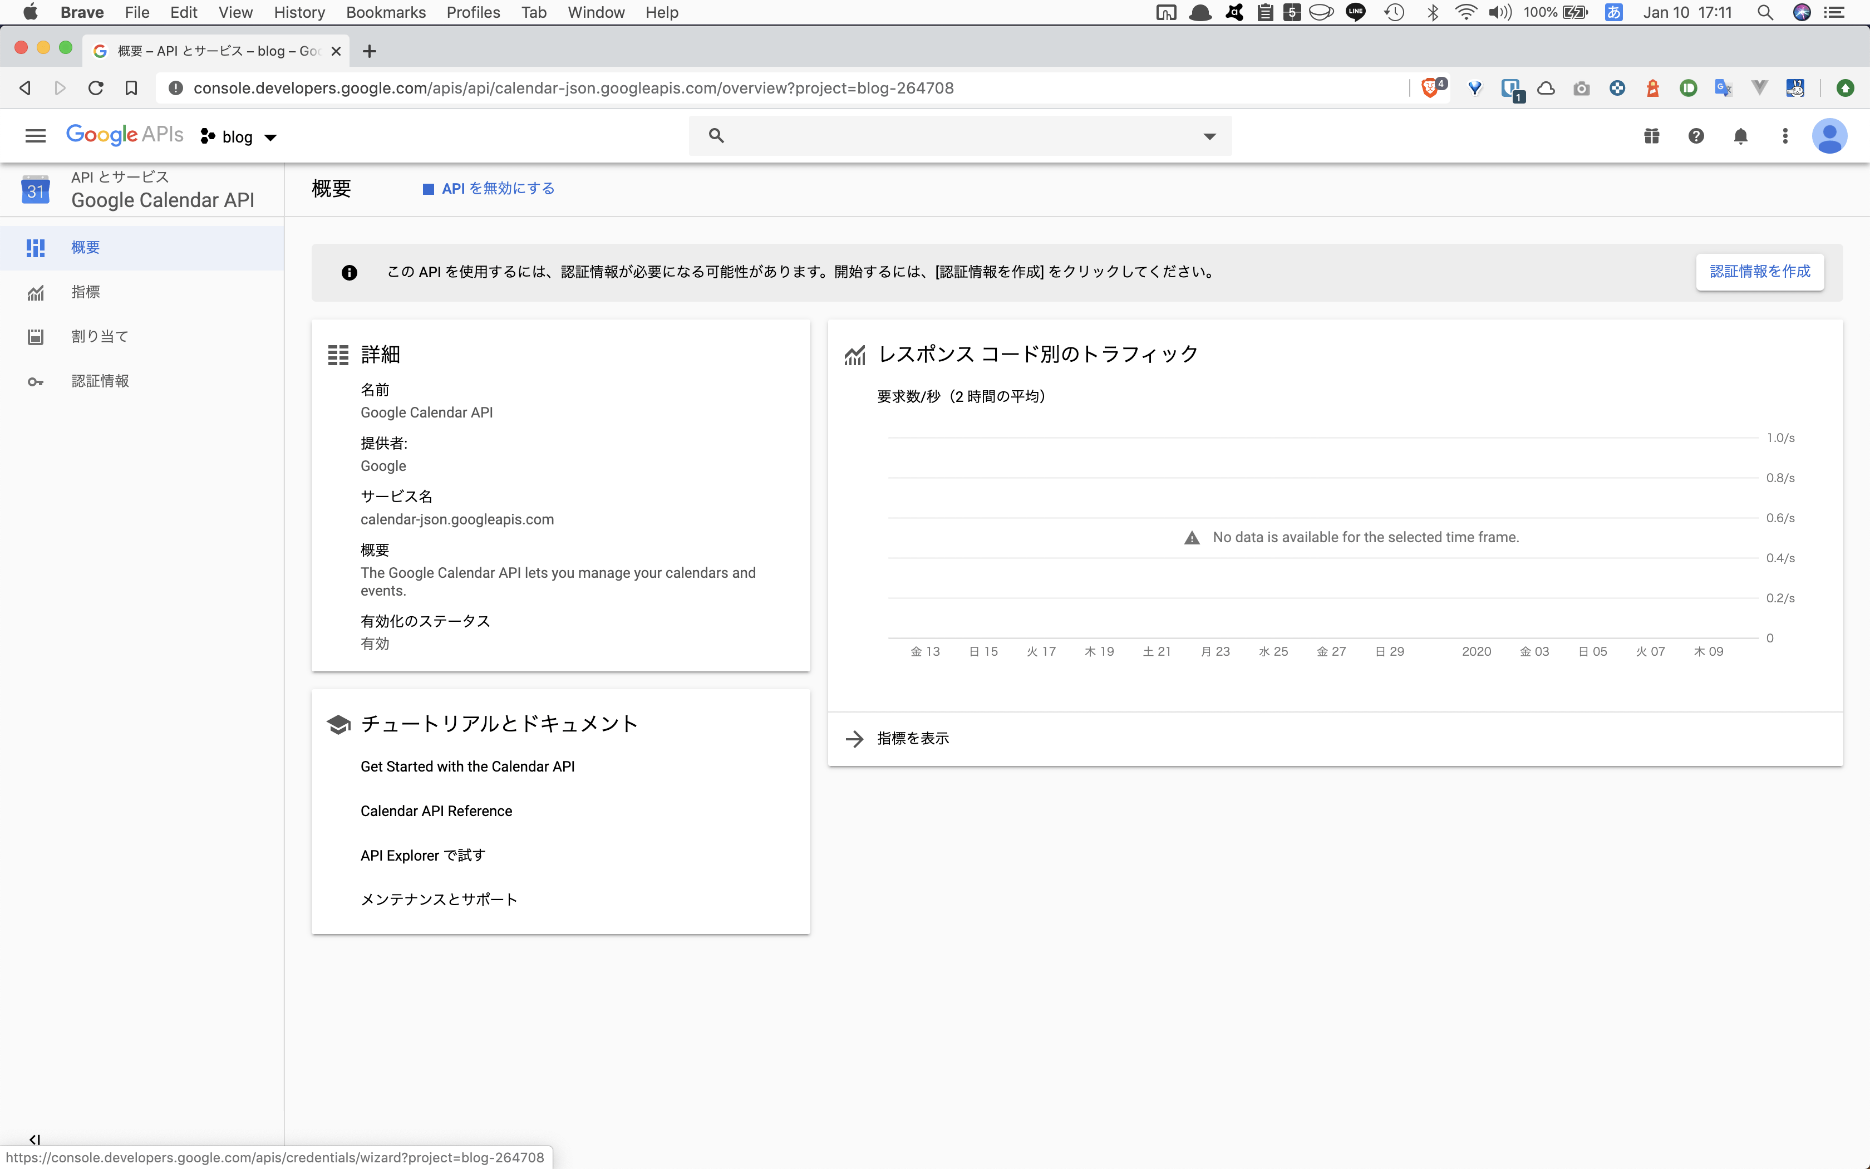Viewport: 1870px width, 1169px height.
Task: Open Google Translate extension icon
Action: coord(1723,87)
